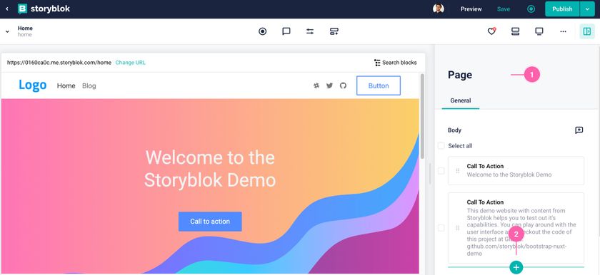
Task: Click the Preview button
Action: click(471, 9)
